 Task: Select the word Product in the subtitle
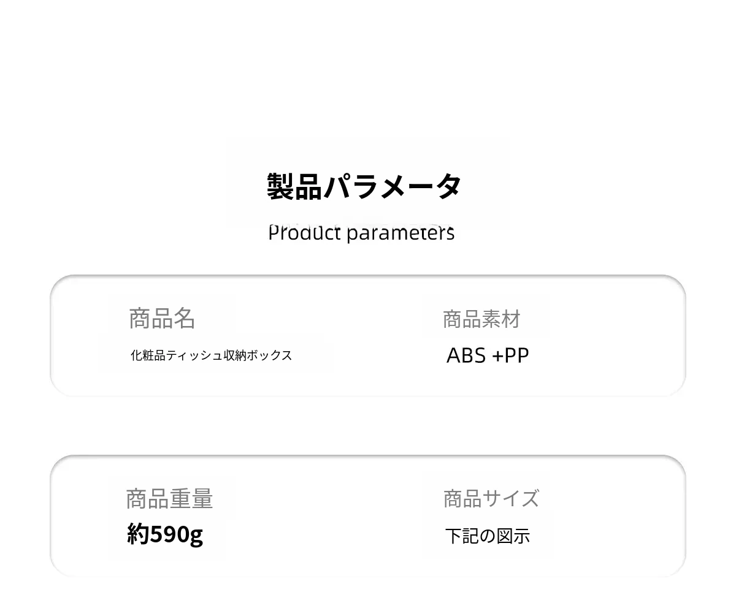click(304, 233)
